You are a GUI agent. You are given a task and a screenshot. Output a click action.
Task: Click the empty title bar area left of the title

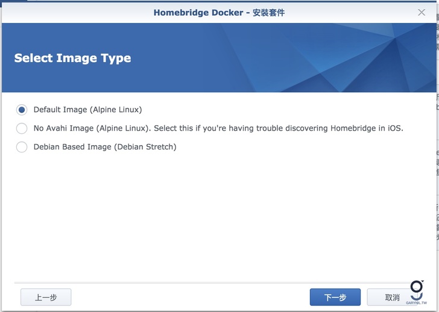coord(72,12)
